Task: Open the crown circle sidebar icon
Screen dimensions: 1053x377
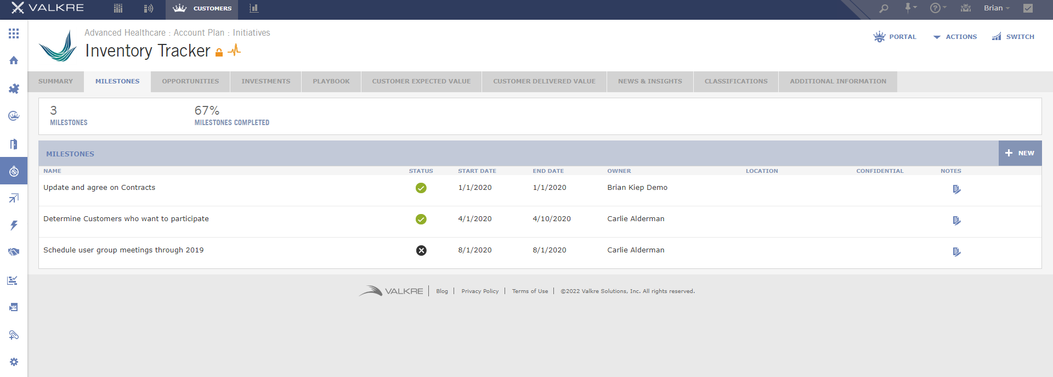Action: click(x=14, y=116)
